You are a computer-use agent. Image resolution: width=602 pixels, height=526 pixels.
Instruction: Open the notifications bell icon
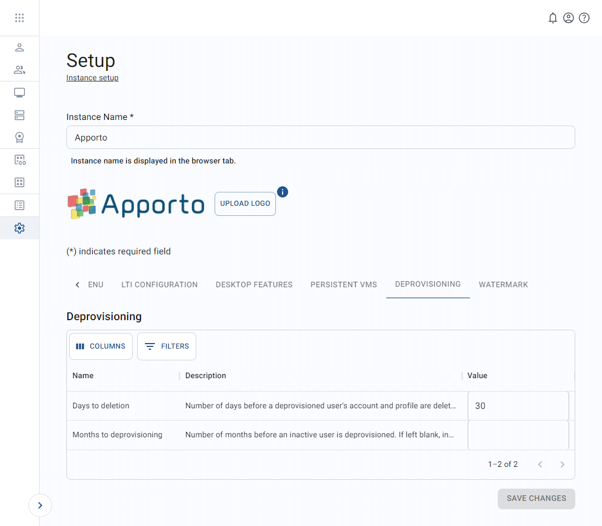[553, 17]
